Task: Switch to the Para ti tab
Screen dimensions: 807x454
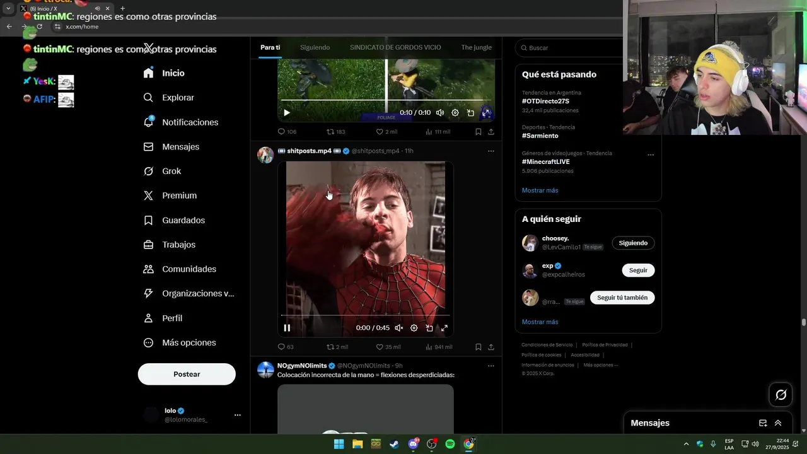Action: pos(270,47)
